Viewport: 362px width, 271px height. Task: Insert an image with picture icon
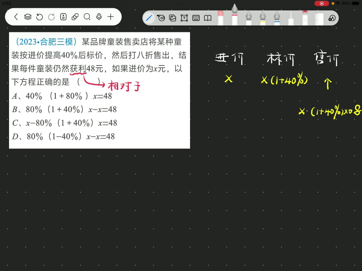tap(173, 18)
